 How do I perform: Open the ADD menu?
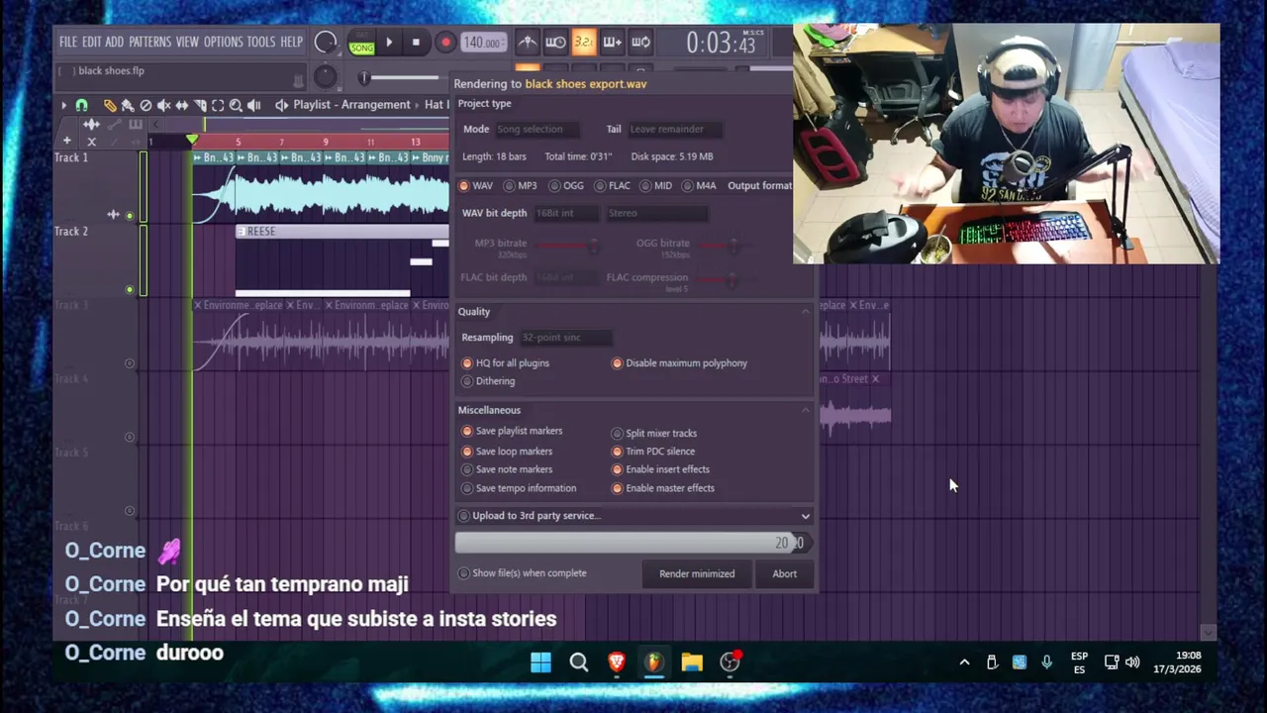(x=114, y=42)
